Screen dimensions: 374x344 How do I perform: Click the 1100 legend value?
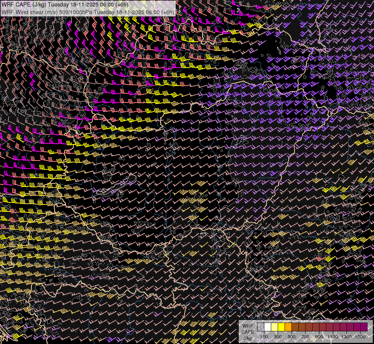333,337
